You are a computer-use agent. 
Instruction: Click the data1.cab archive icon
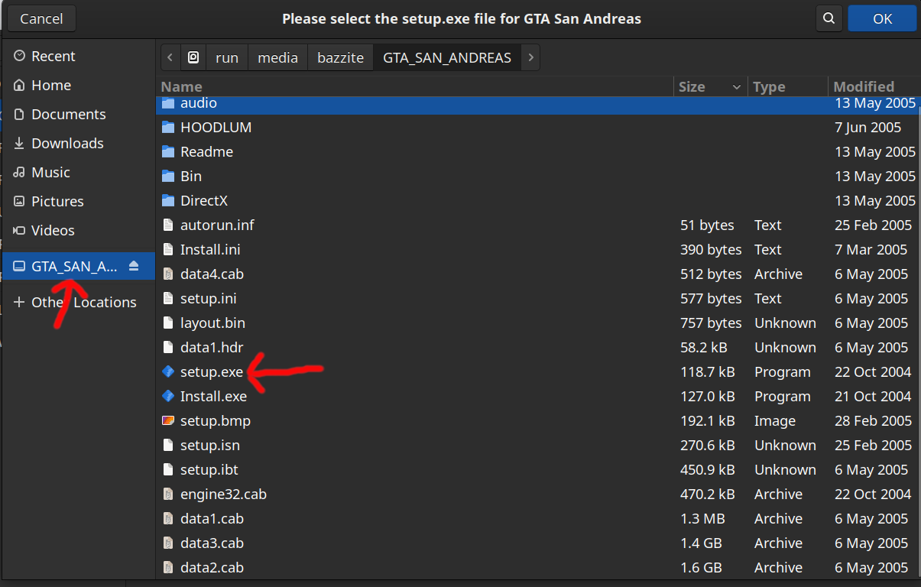click(168, 518)
